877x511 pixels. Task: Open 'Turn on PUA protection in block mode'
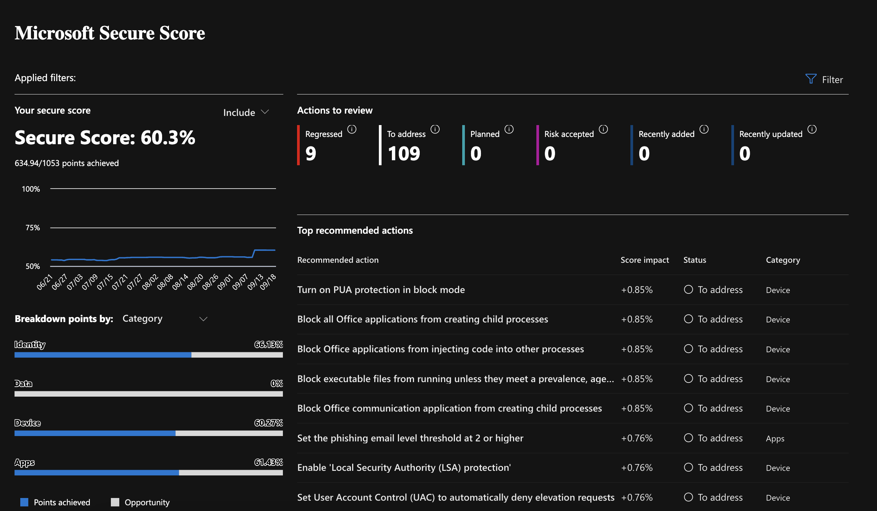(381, 290)
